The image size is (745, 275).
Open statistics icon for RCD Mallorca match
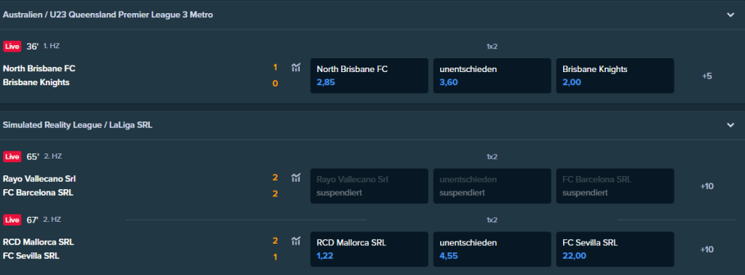[x=296, y=241]
